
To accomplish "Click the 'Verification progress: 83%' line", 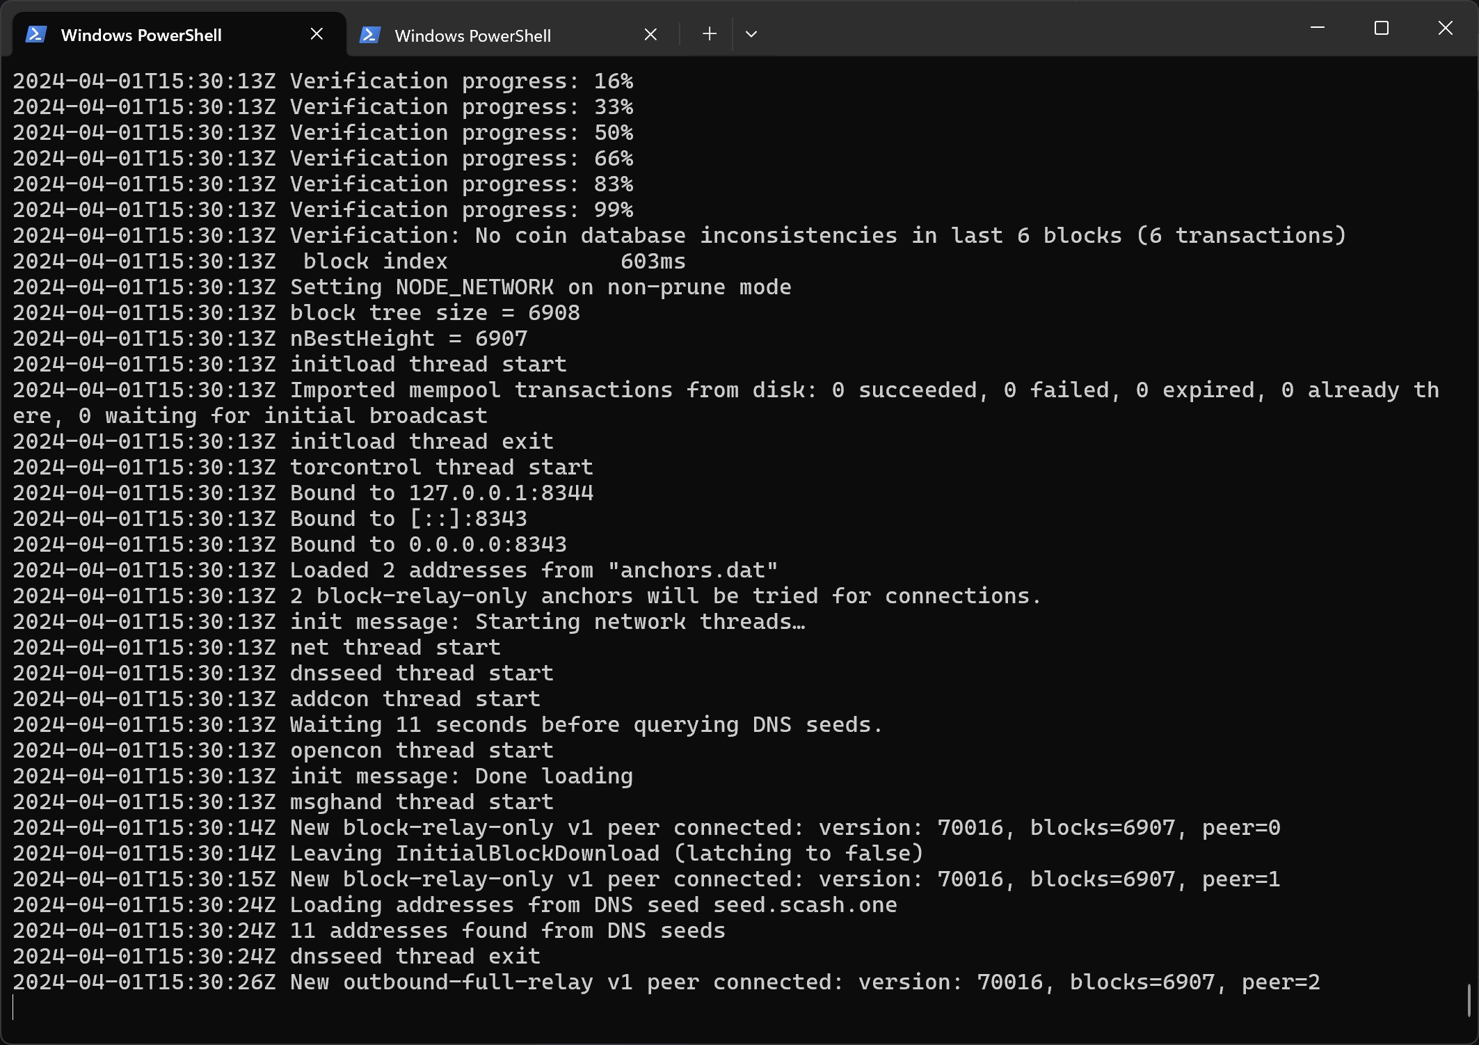I will 323,184.
